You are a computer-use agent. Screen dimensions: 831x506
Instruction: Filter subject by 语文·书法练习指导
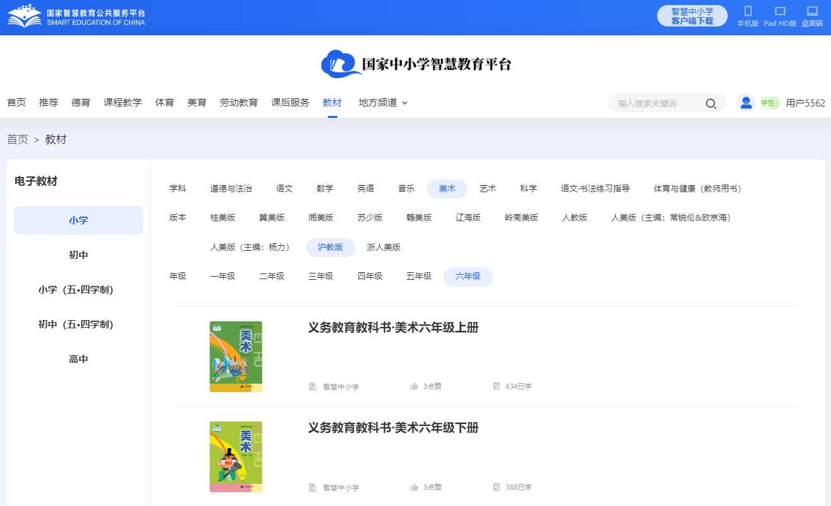pos(595,188)
